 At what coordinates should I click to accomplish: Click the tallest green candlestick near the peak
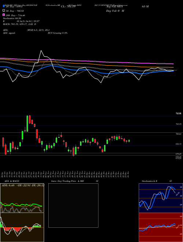pyautogui.click(x=27, y=124)
